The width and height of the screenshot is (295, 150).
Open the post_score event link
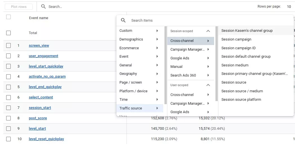click(x=38, y=118)
